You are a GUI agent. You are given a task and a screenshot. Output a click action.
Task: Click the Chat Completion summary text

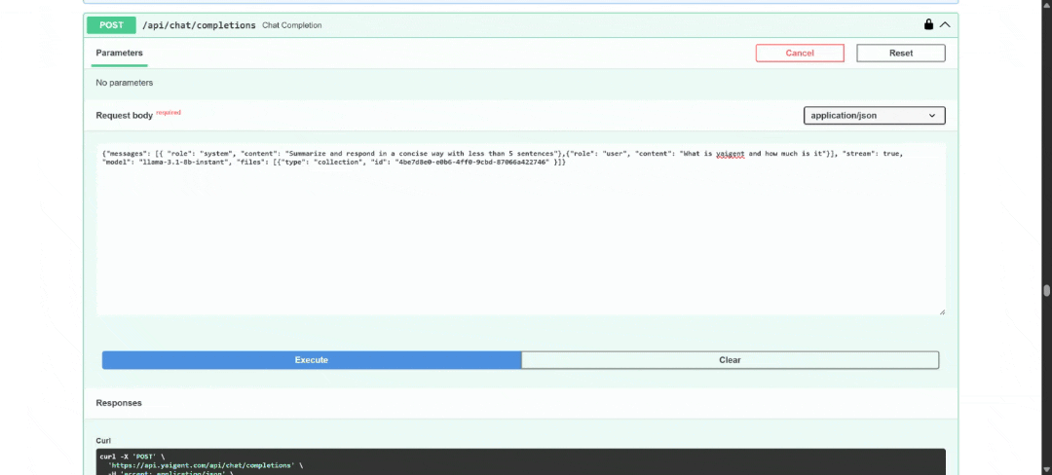pyautogui.click(x=292, y=25)
